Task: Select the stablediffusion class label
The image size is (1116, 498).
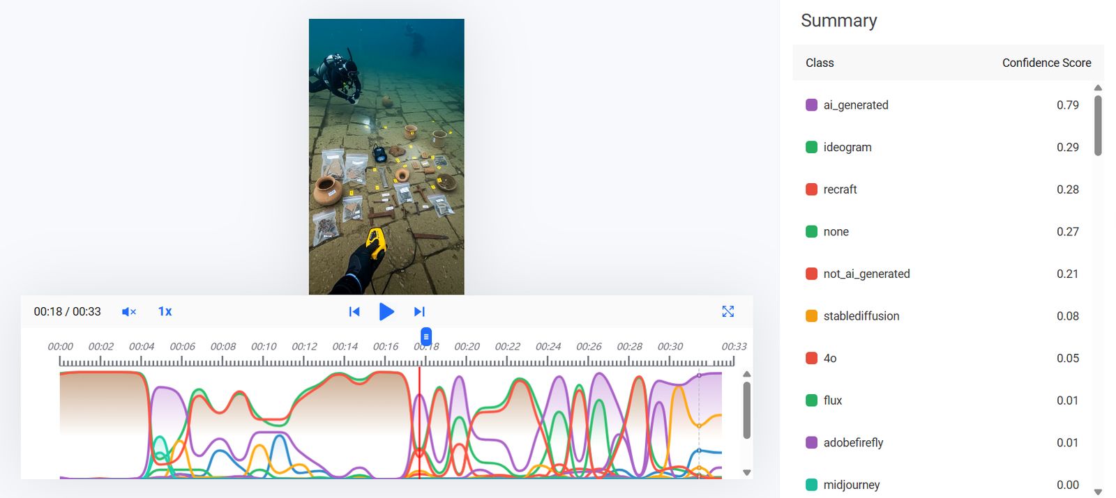Action: [x=861, y=316]
